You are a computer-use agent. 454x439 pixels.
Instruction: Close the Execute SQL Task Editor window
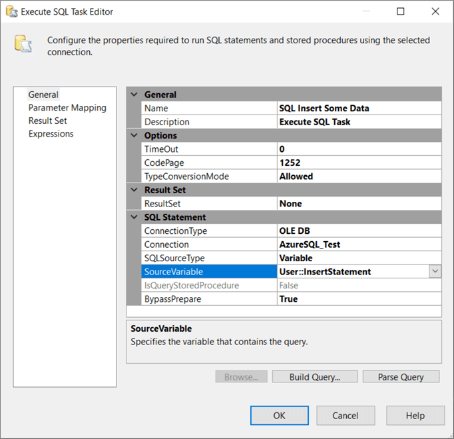(x=435, y=11)
